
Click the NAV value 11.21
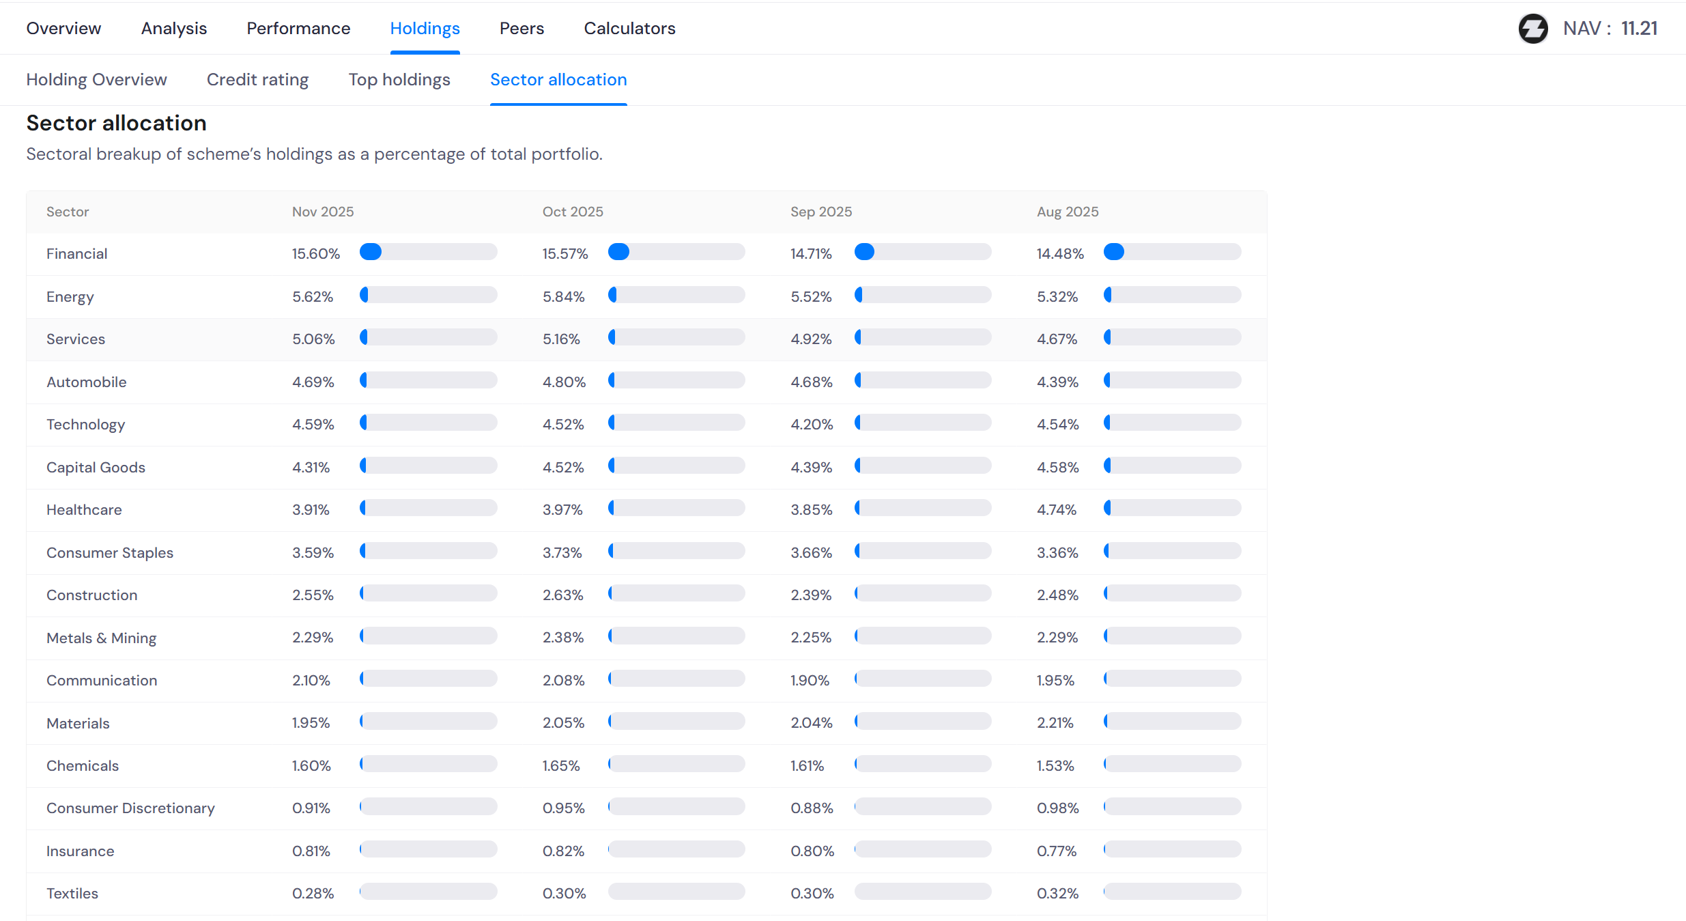pos(1639,29)
